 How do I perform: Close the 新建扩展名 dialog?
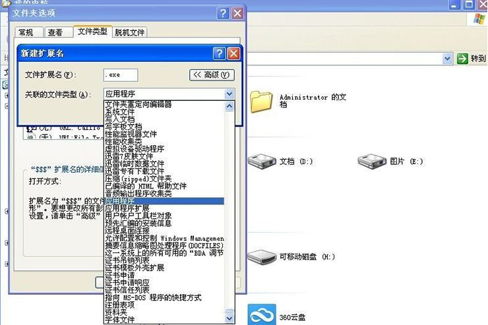(x=233, y=53)
